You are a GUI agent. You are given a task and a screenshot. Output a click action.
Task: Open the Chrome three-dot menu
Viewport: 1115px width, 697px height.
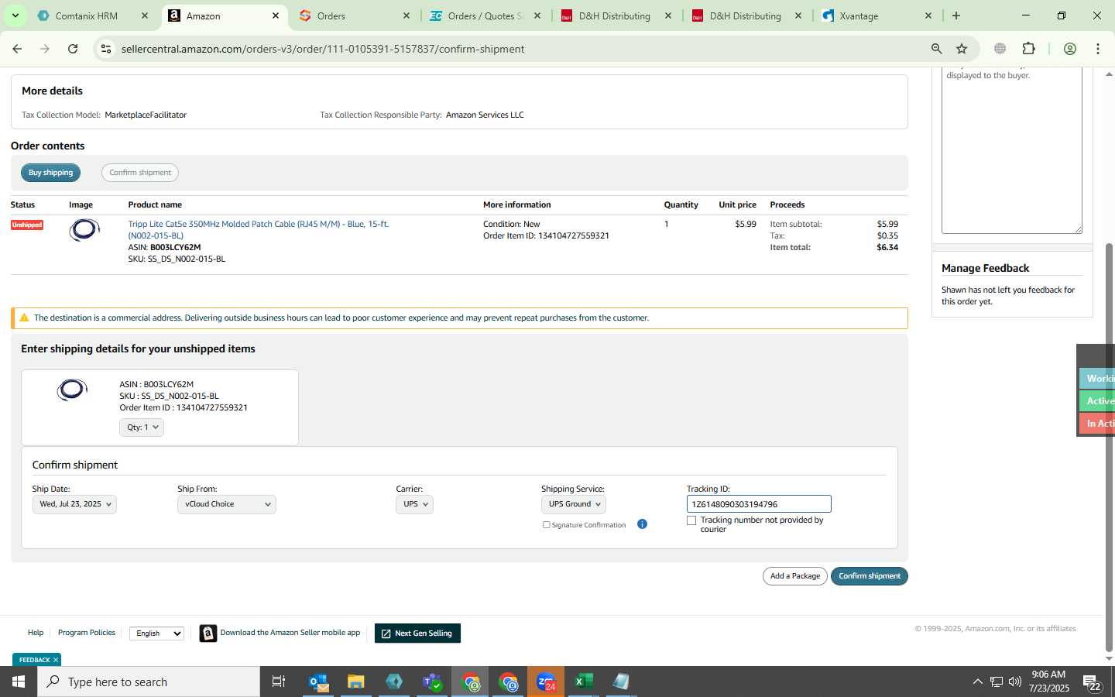pos(1098,49)
